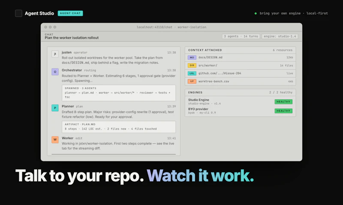Click the 'bring your own engine · local-first' text
This screenshot has height=205, width=343.
point(294,13)
